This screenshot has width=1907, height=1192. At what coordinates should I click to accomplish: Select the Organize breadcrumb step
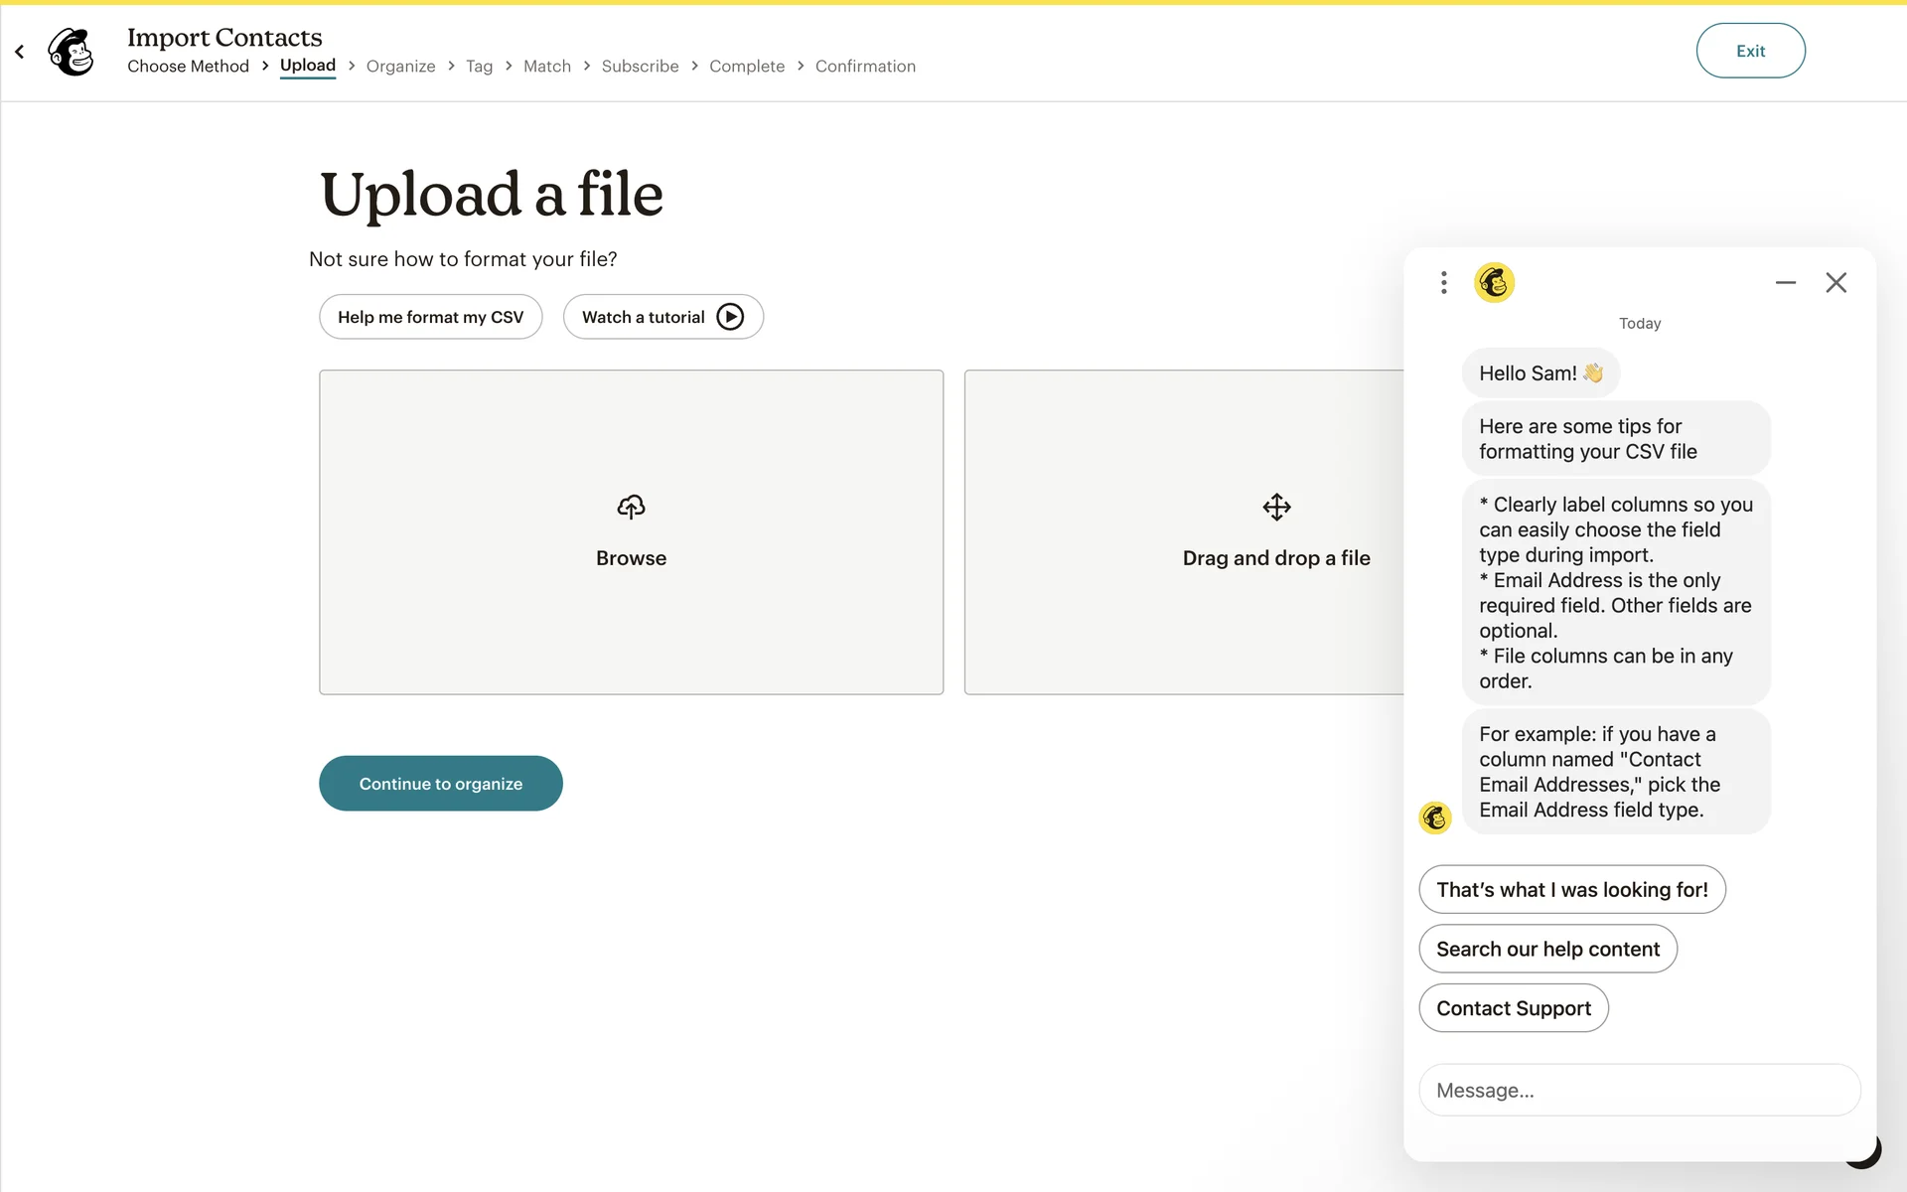(400, 67)
